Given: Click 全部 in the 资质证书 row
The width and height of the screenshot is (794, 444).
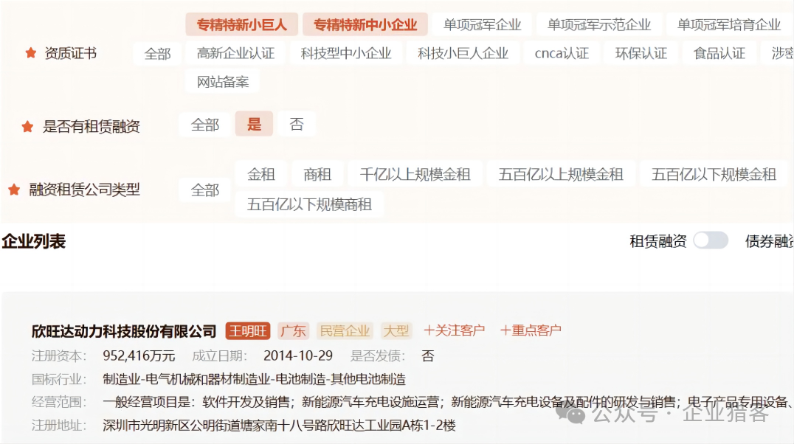Looking at the screenshot, I should click(x=157, y=54).
